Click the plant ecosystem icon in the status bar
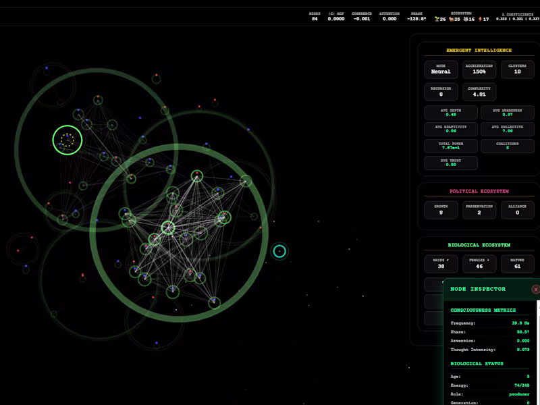Viewport: 540px width, 405px height. coord(436,19)
